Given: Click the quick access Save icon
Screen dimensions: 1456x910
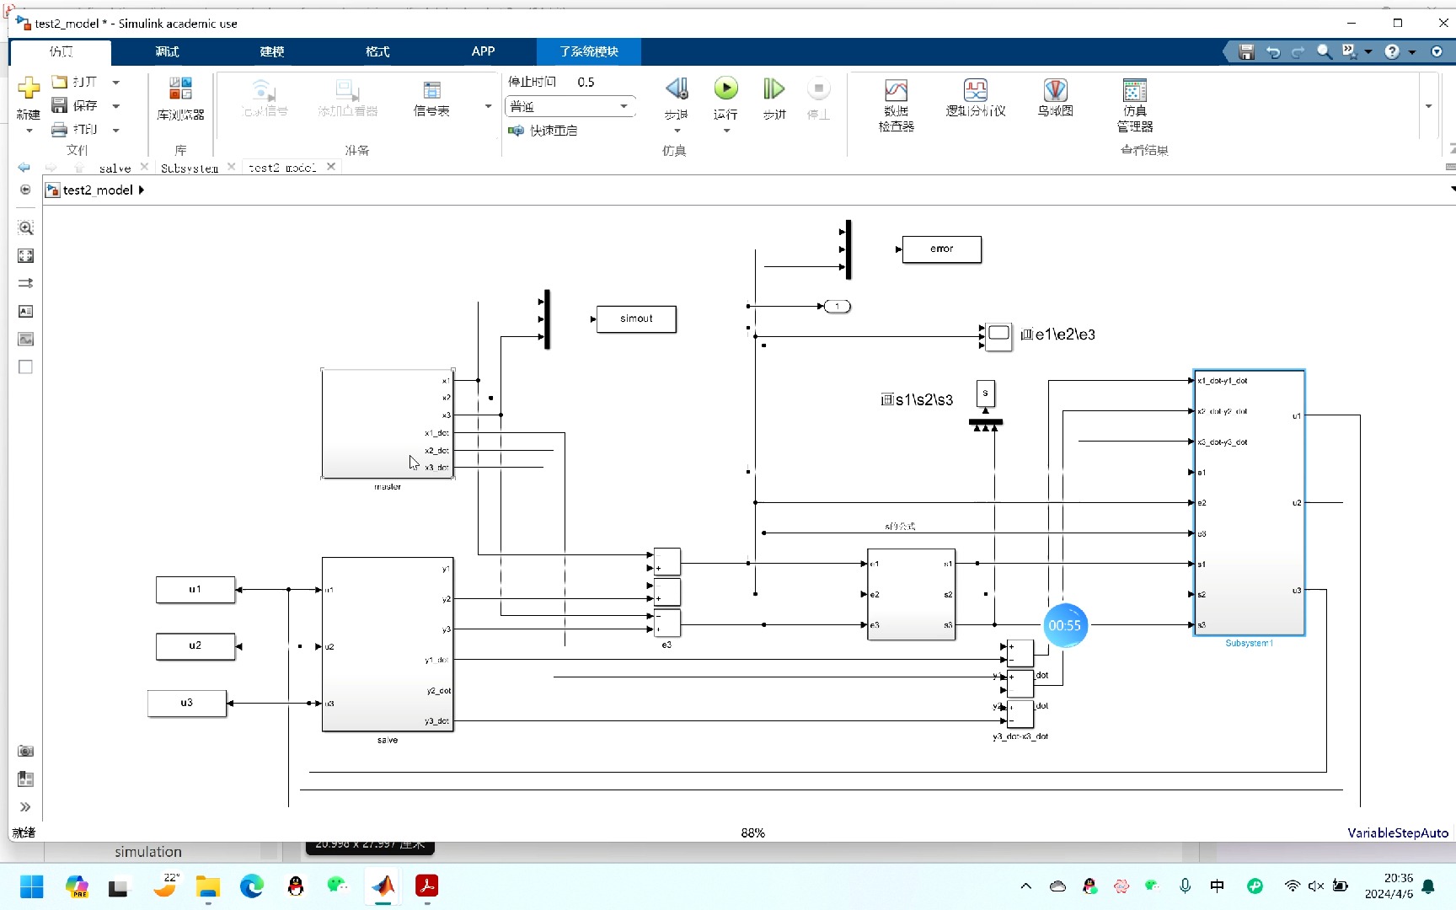Looking at the screenshot, I should coord(1247,52).
